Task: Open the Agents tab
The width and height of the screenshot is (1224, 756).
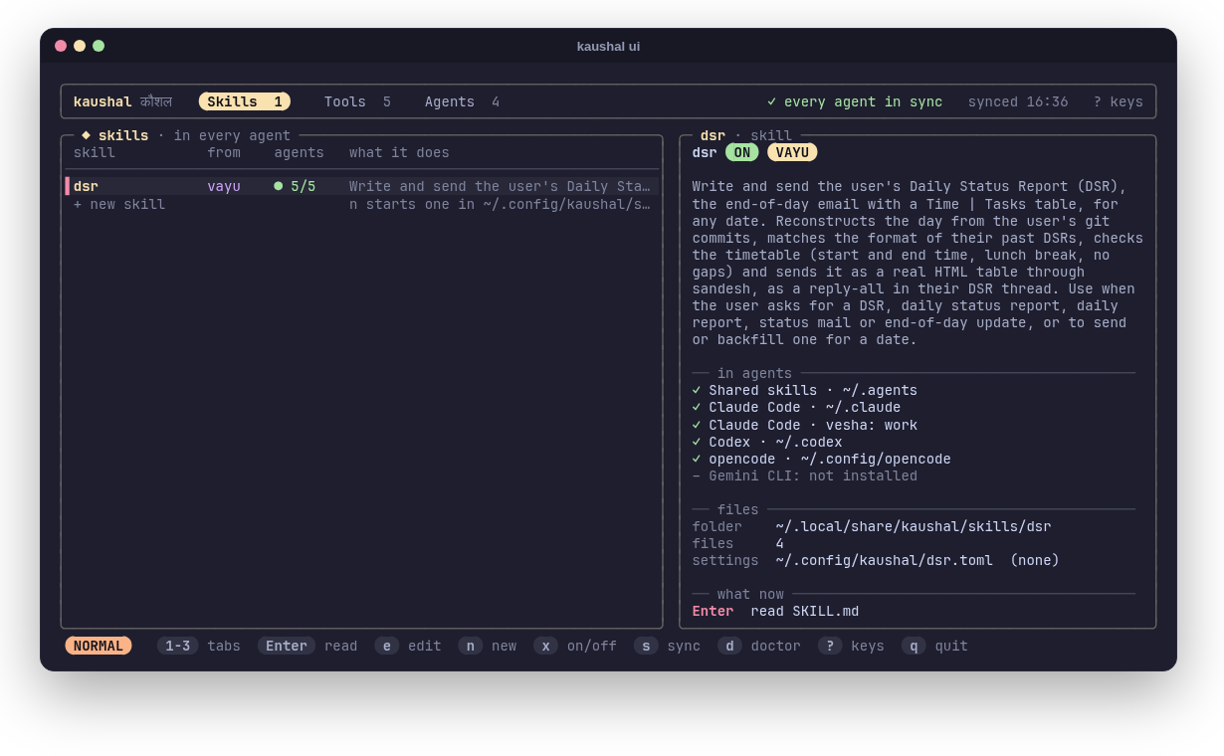Action: click(x=462, y=101)
